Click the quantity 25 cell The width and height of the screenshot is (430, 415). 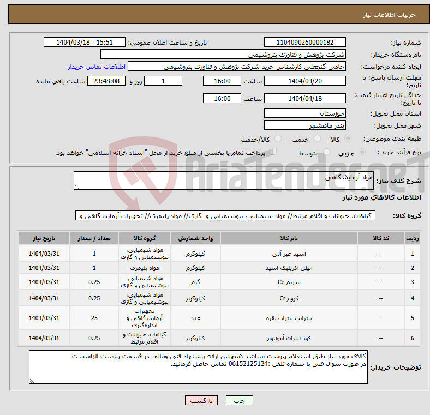(94, 318)
